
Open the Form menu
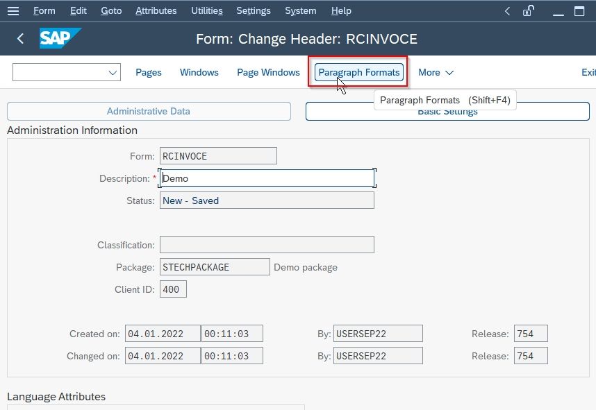44,10
